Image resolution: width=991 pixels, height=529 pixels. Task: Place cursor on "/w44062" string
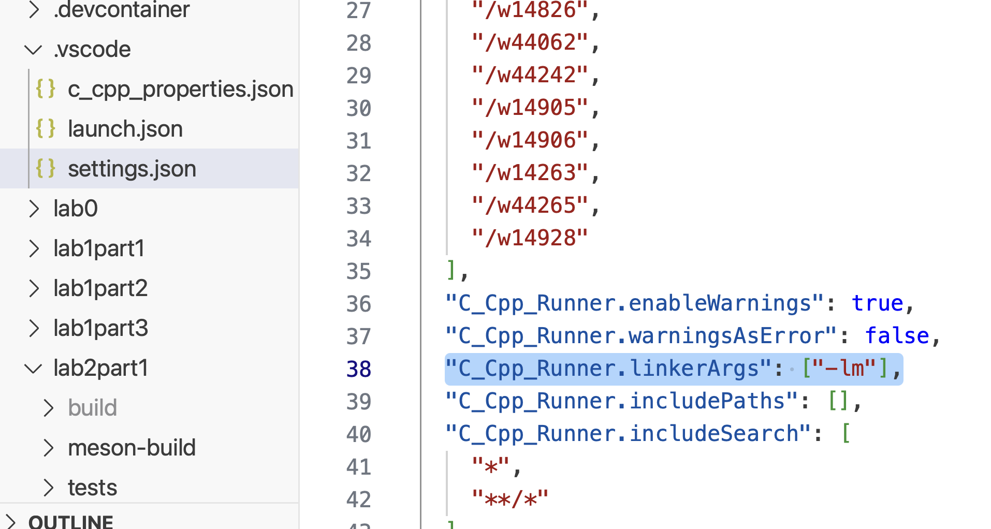point(530,42)
